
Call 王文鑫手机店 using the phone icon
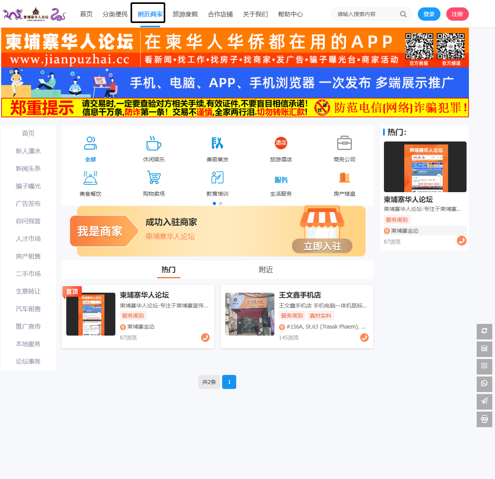(364, 338)
